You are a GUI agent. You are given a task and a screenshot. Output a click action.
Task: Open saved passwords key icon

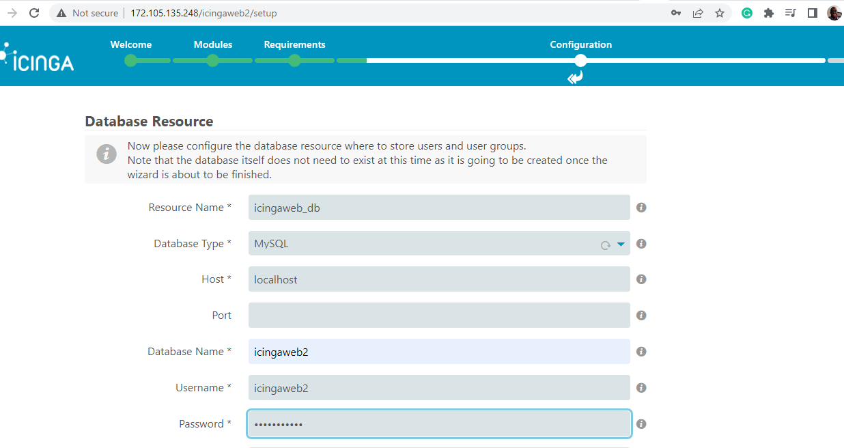[x=676, y=13]
